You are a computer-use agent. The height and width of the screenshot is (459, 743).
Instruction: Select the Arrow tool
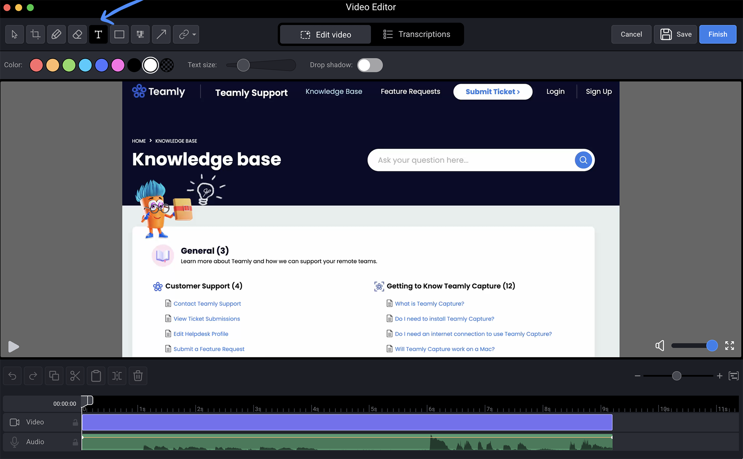[161, 34]
